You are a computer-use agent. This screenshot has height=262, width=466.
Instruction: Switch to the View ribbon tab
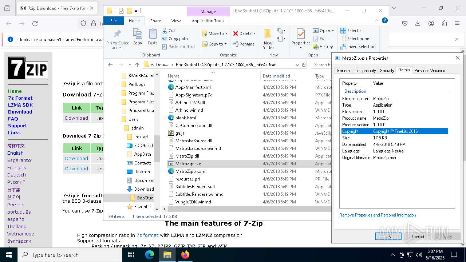(176, 21)
